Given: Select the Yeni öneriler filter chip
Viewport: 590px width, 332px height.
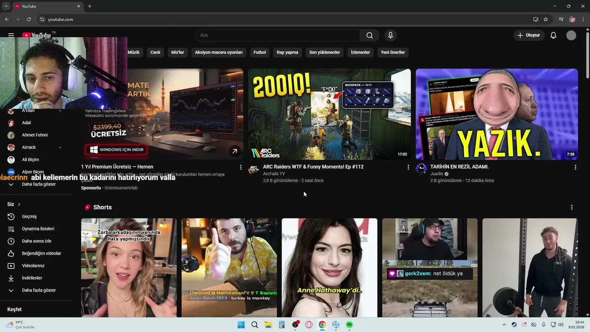Looking at the screenshot, I should tap(393, 53).
